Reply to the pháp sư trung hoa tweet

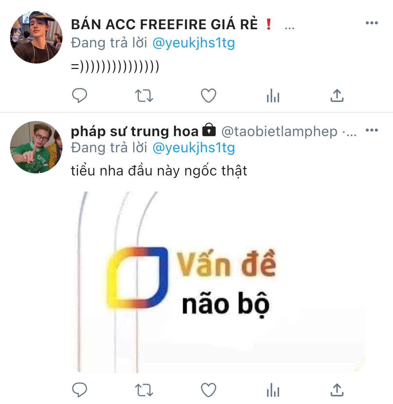pyautogui.click(x=80, y=390)
